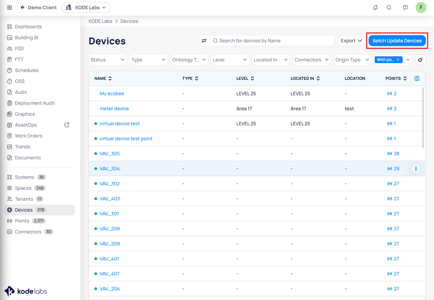This screenshot has height=300, width=434.
Task: Click the clear filters icon
Action: 420,60
